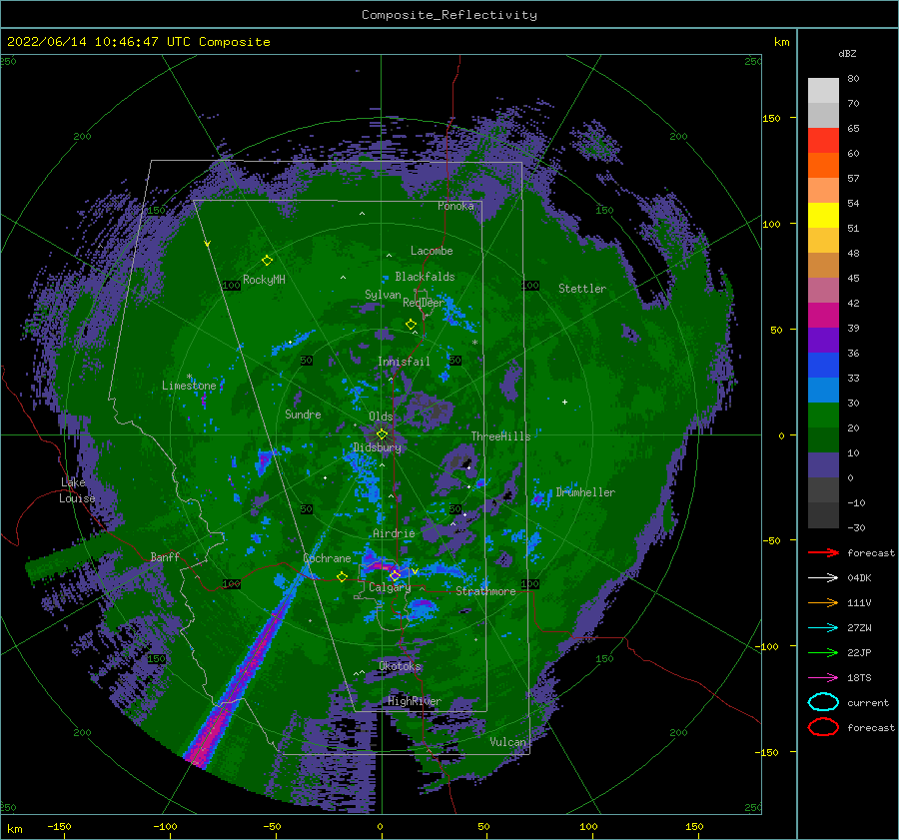Click the cyan 27ZW arrow icon

(823, 628)
